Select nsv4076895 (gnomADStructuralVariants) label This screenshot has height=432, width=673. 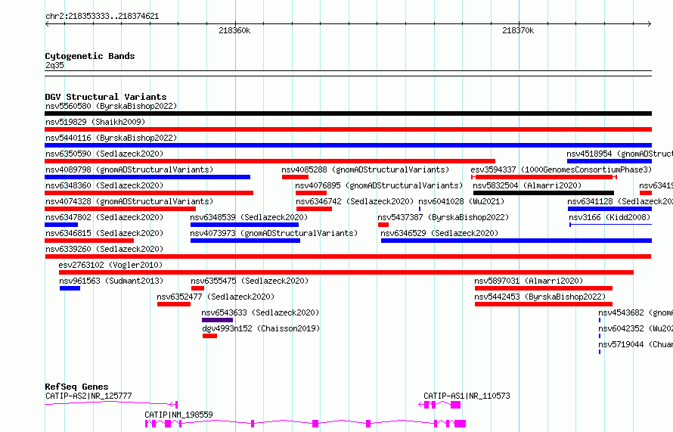tap(379, 185)
